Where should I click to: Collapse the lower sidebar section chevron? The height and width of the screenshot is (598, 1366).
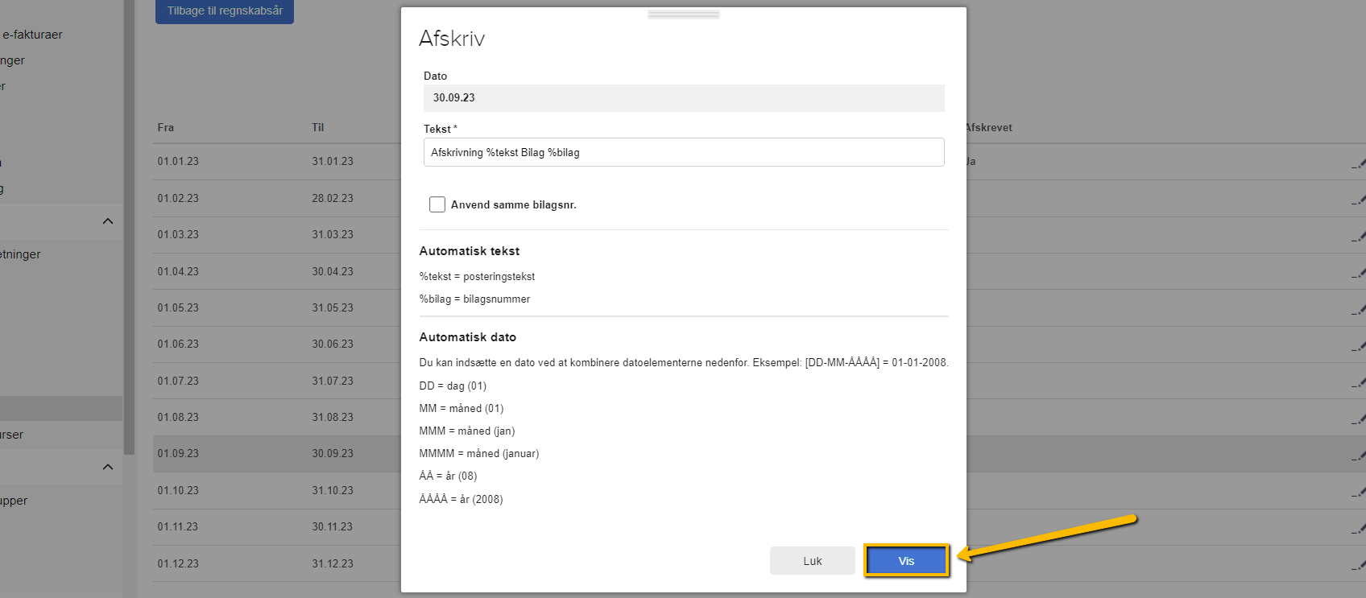108,468
